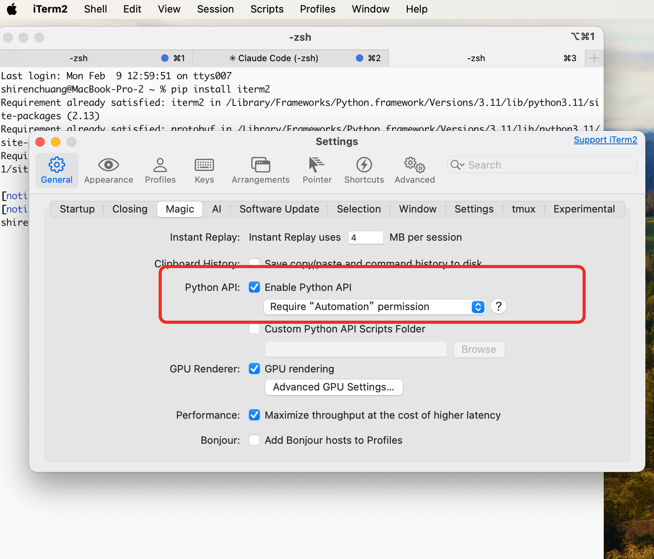Open the Profiles menu in menu bar
The width and height of the screenshot is (654, 559).
318,9
